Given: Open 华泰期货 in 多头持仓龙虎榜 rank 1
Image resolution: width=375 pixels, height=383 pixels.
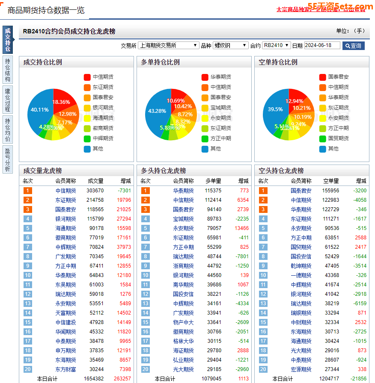Looking at the screenshot, I should click(183, 191).
